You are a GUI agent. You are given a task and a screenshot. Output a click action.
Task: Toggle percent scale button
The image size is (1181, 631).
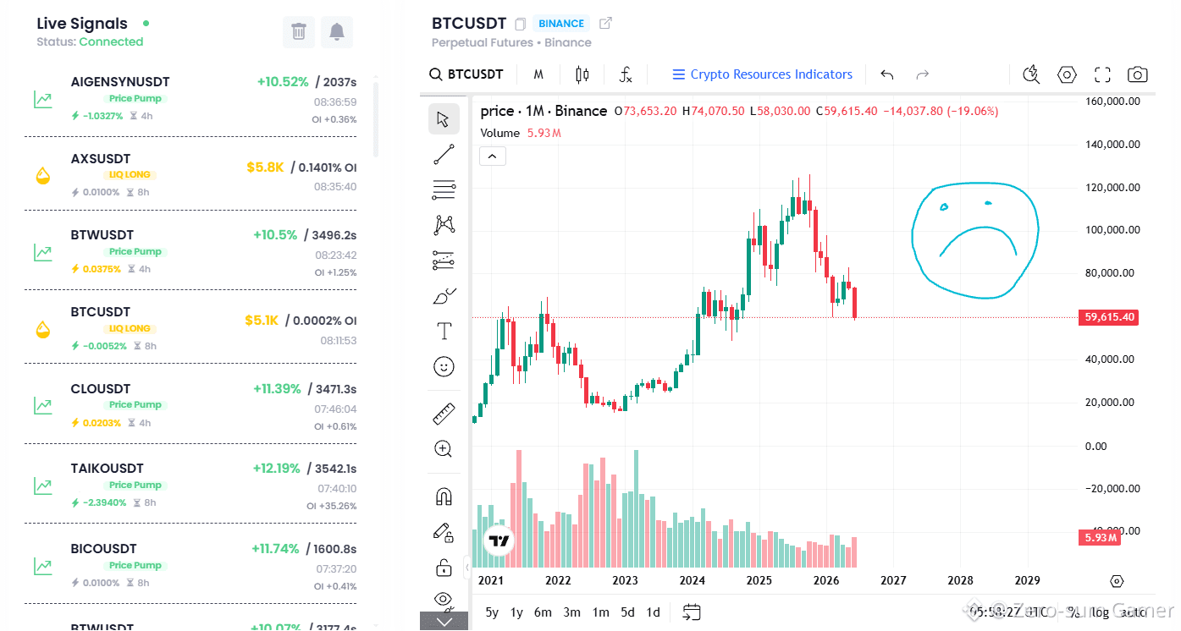pyautogui.click(x=1073, y=612)
